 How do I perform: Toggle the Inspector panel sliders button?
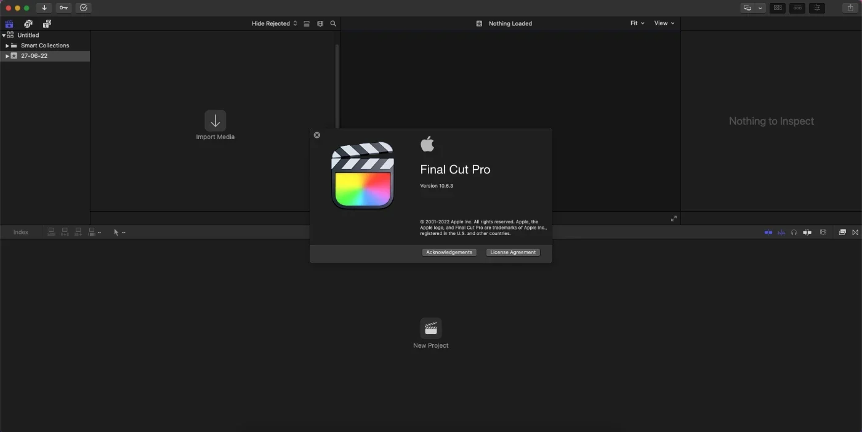(817, 8)
